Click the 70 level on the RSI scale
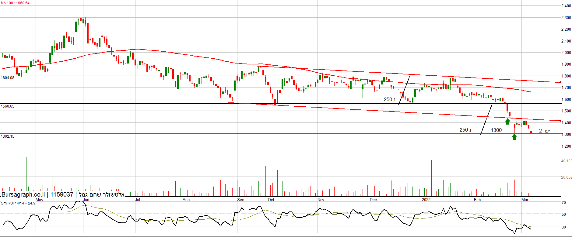The image size is (572, 237). [x=564, y=203]
